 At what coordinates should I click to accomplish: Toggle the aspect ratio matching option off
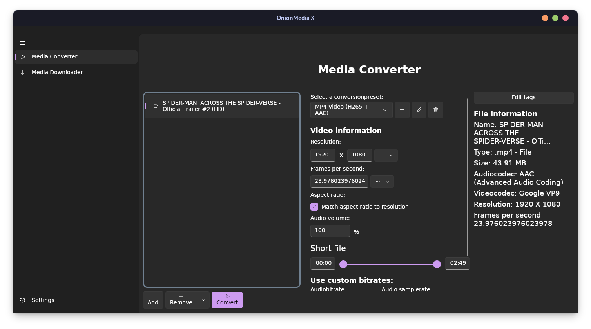coord(314,206)
